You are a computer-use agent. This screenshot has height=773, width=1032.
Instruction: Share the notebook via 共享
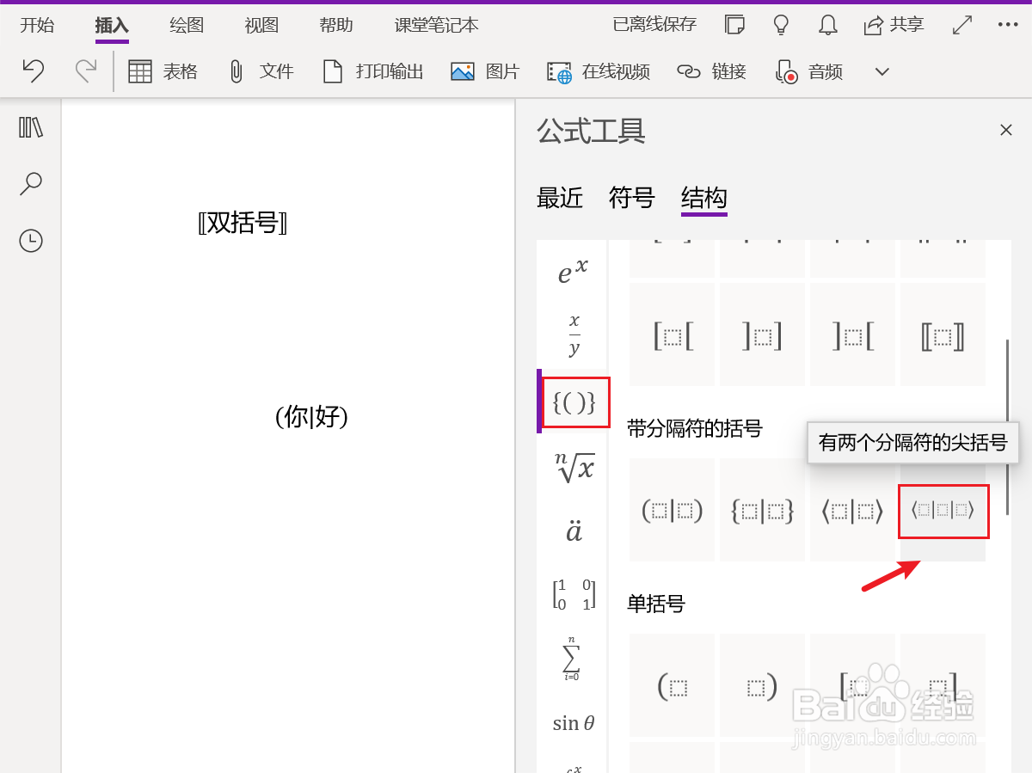point(894,24)
